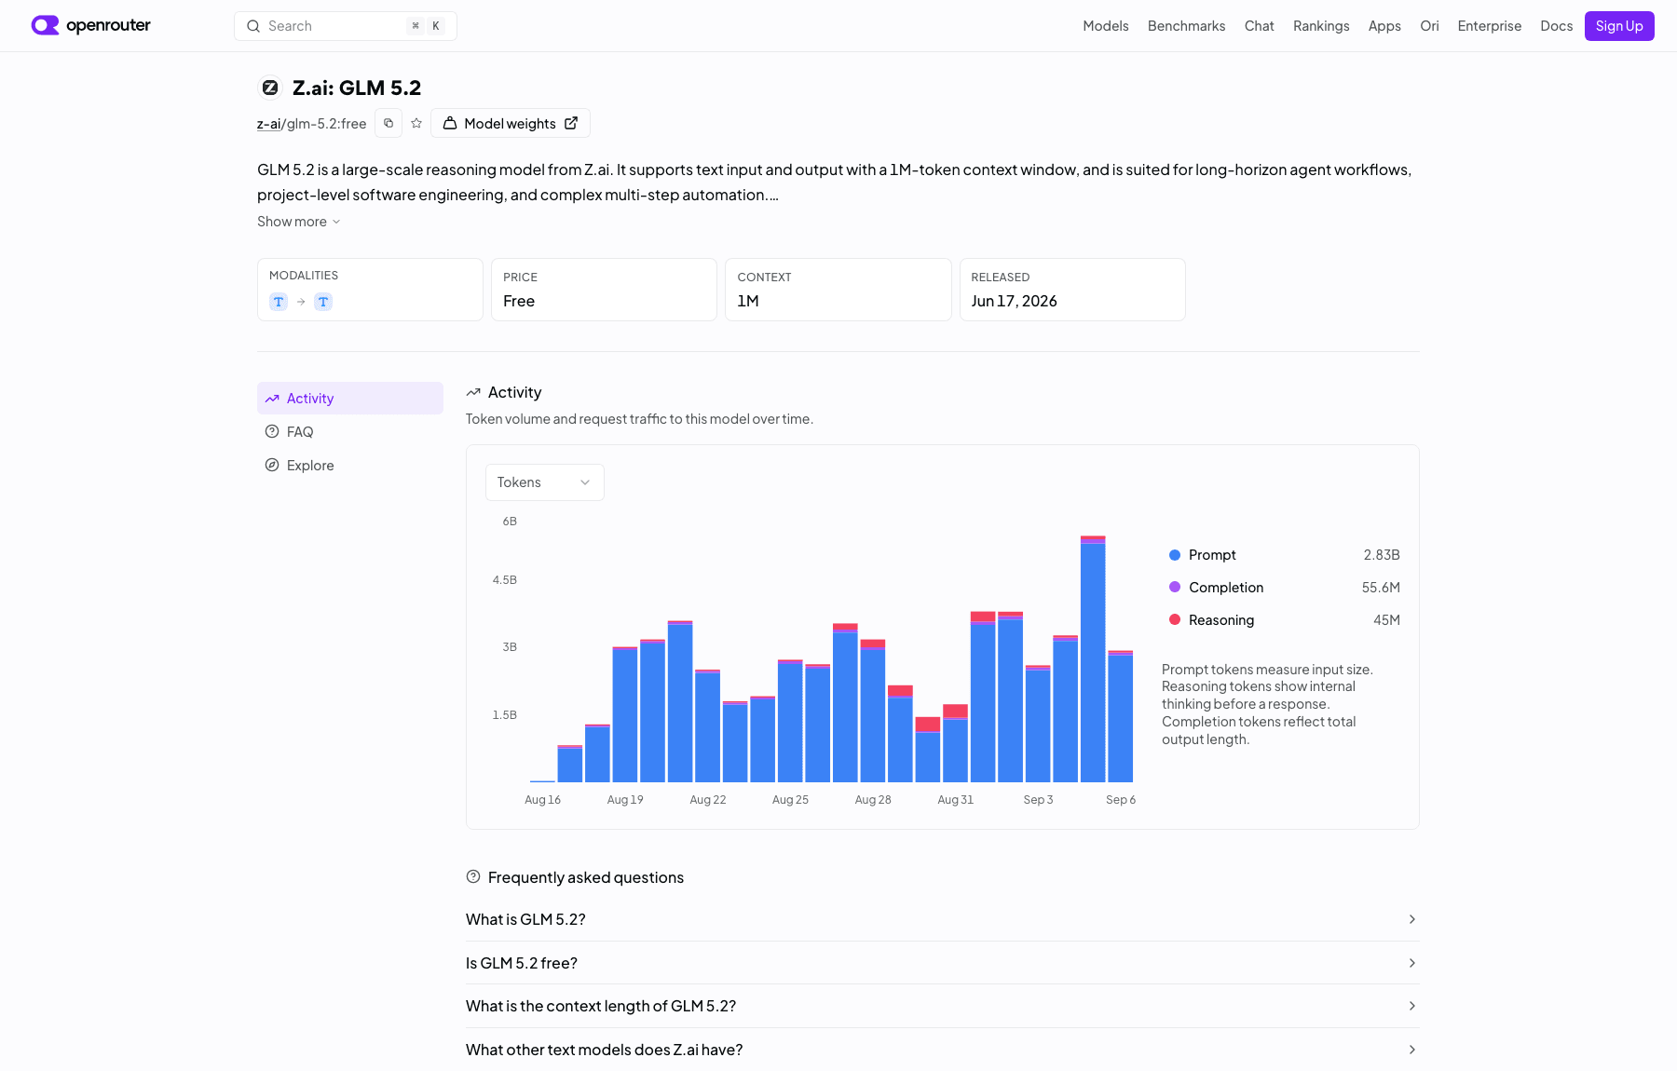The height and width of the screenshot is (1071, 1677).
Task: Click the Aug 28 axis label
Action: 873,800
